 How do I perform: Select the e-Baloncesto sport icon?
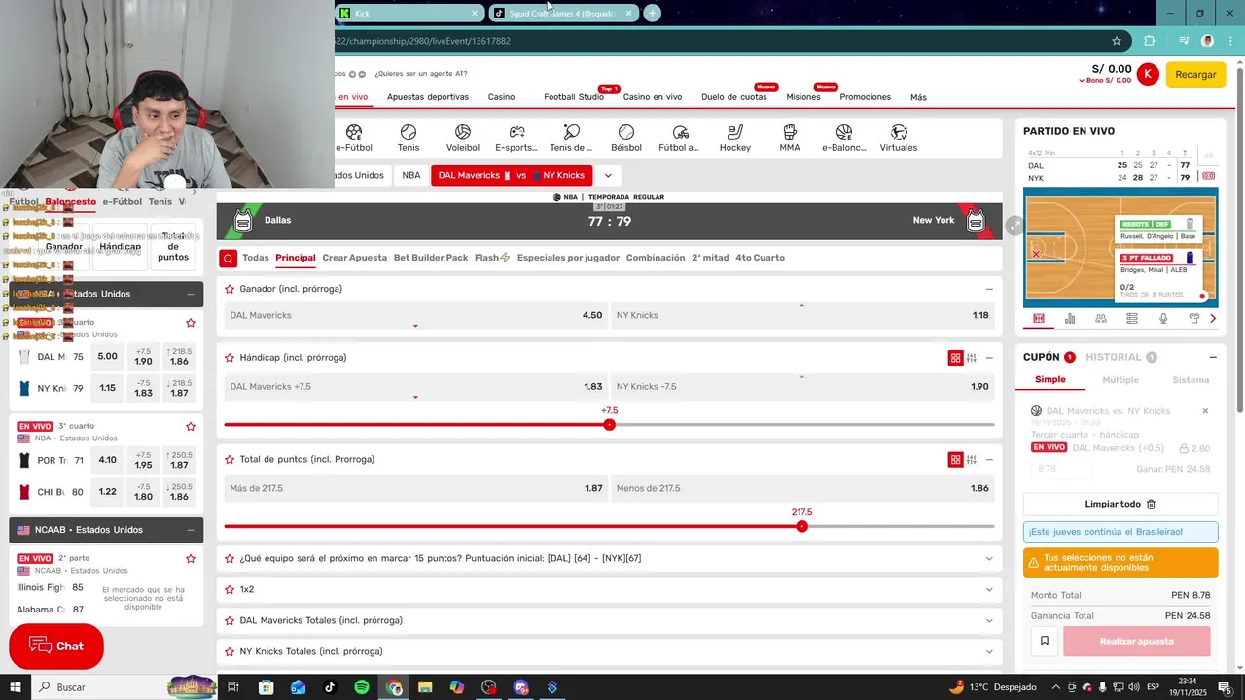844,131
